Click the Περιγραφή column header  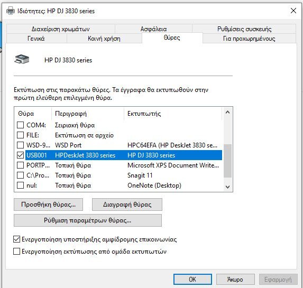[88, 114]
